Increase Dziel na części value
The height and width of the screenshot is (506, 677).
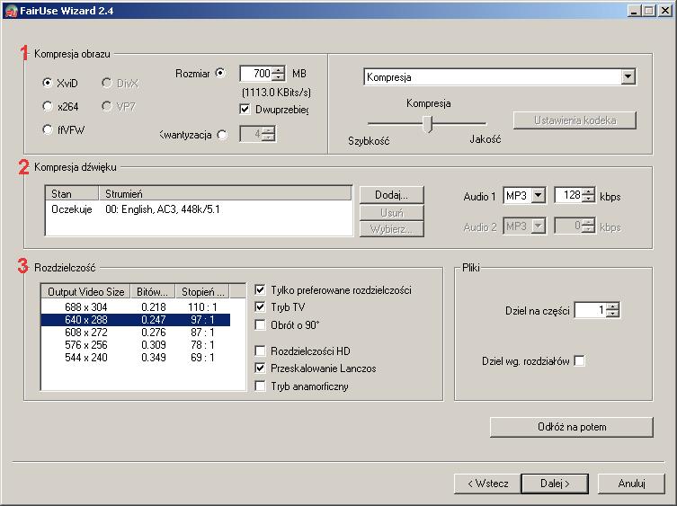pyautogui.click(x=612, y=306)
